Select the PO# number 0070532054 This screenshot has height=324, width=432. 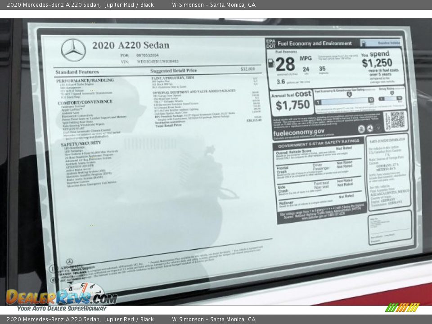click(148, 55)
